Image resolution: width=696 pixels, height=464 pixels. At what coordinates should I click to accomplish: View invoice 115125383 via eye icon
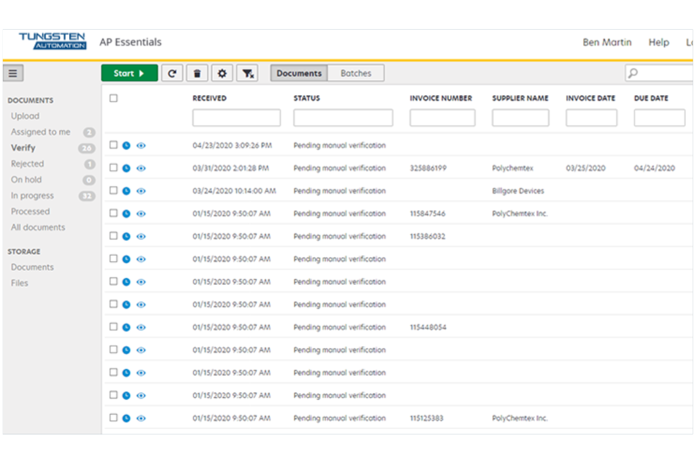click(x=141, y=418)
